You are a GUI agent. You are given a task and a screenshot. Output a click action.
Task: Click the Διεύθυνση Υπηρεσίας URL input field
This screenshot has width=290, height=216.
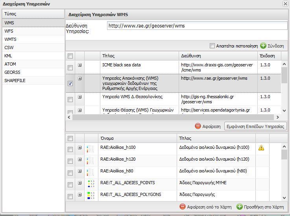197,26
